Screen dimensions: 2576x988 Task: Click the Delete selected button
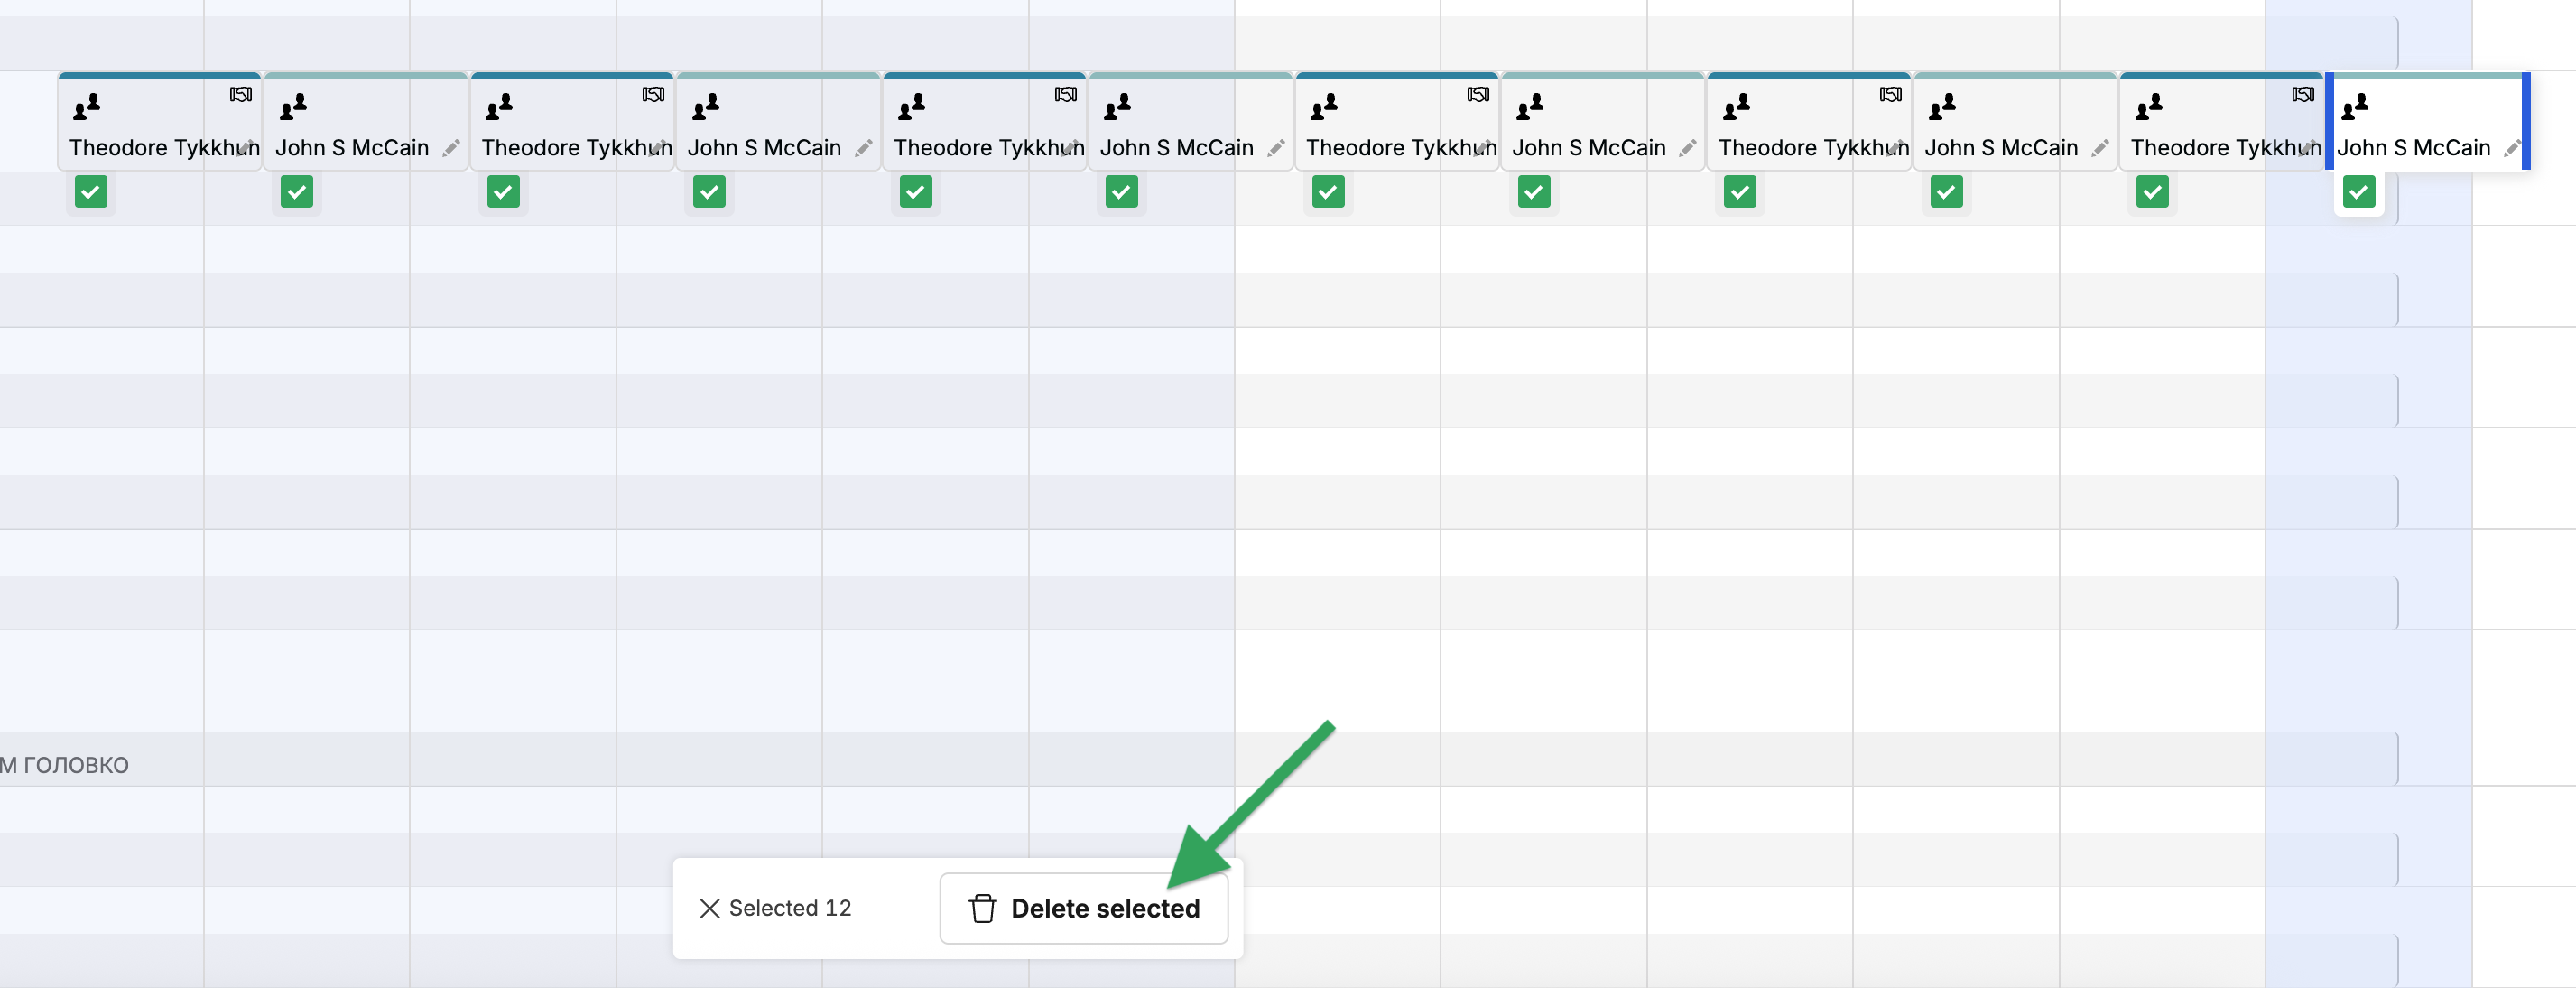pyautogui.click(x=1084, y=908)
